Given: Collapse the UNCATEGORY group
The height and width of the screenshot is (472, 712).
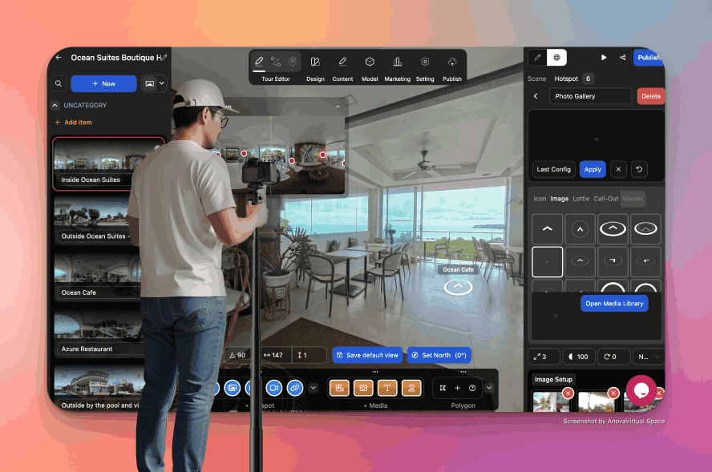Looking at the screenshot, I should pyautogui.click(x=55, y=105).
